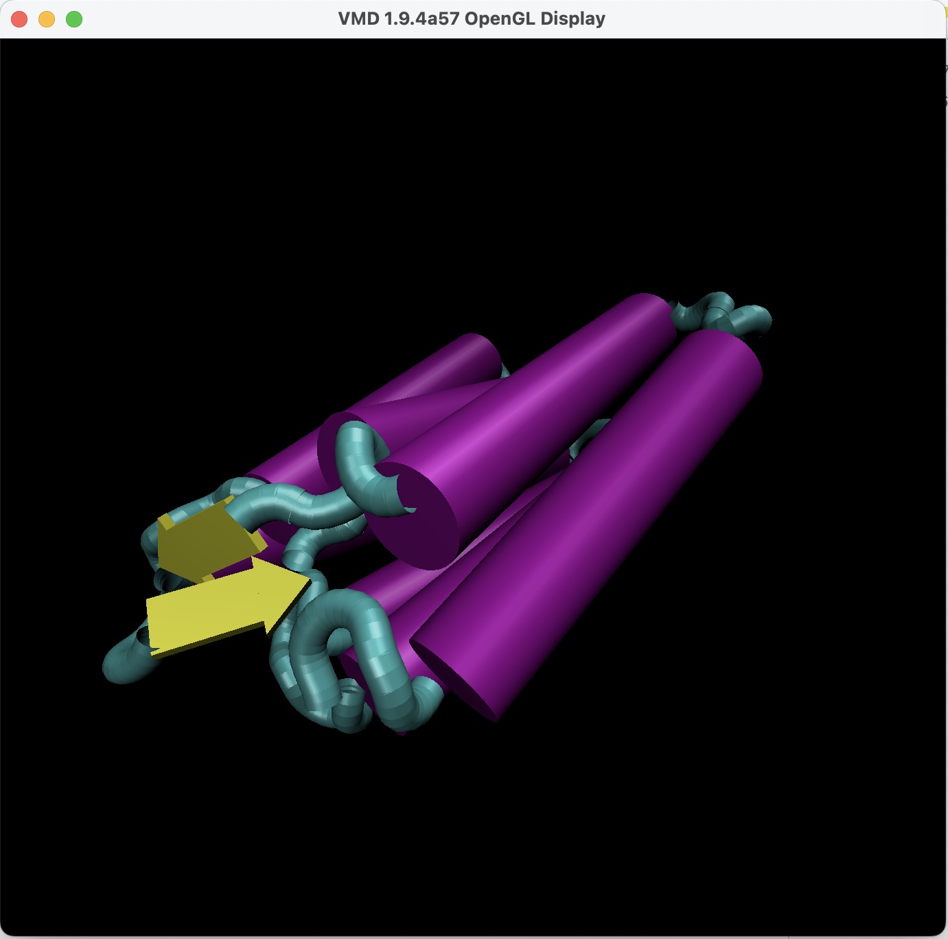The image size is (948, 939).
Task: Minimize the VMD OpenGL Display window
Action: click(x=47, y=19)
